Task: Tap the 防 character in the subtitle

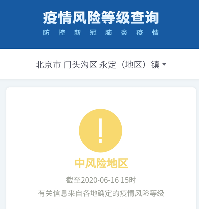Action: 46,33
